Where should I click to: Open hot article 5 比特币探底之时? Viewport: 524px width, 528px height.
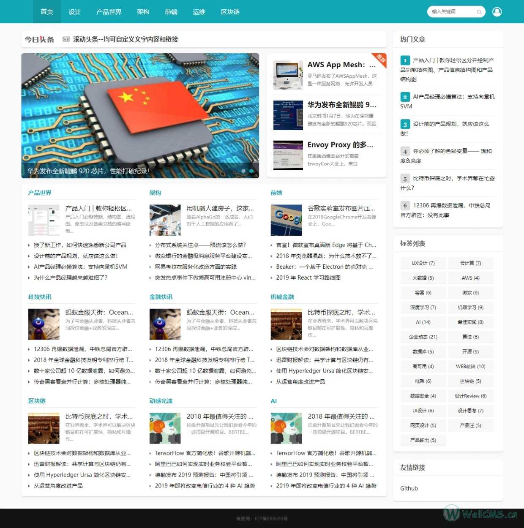click(447, 183)
